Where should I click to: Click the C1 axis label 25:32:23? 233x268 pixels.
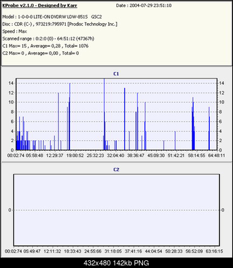pyautogui.click(x=95, y=156)
